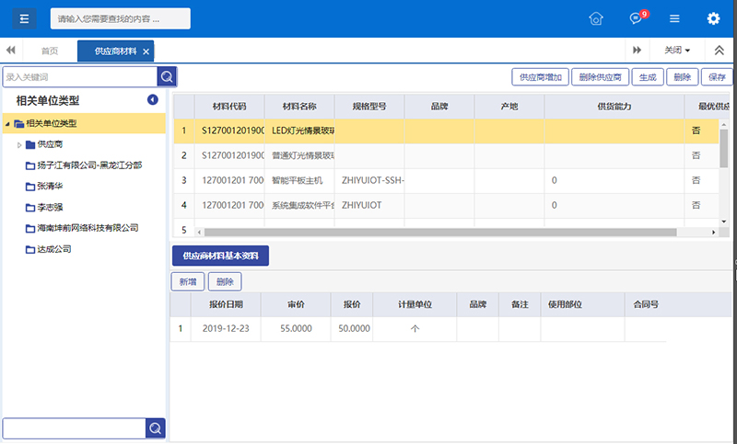Open the home icon in header
The image size is (737, 444).
tap(596, 18)
